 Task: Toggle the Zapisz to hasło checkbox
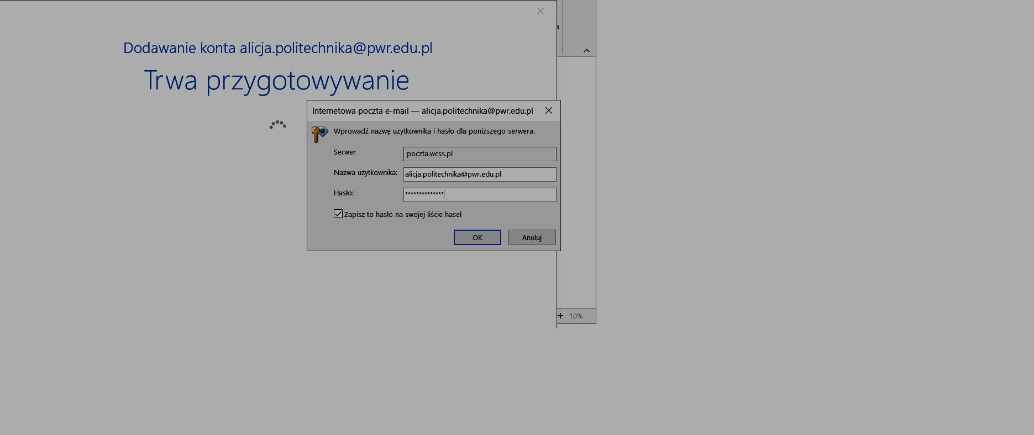pos(338,214)
